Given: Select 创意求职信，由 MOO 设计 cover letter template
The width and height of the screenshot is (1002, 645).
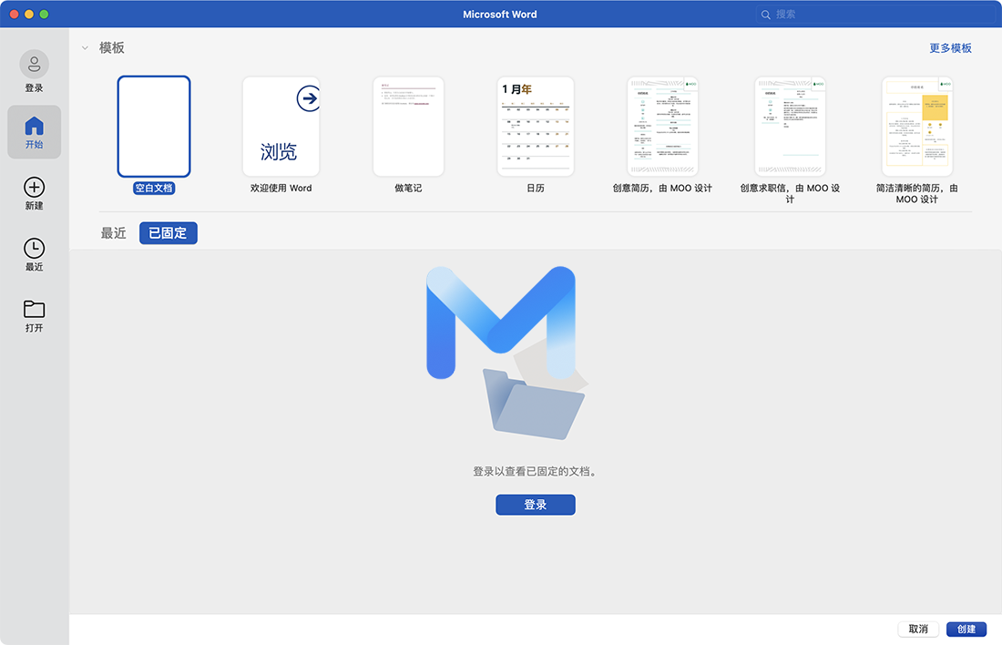Looking at the screenshot, I should [790, 127].
